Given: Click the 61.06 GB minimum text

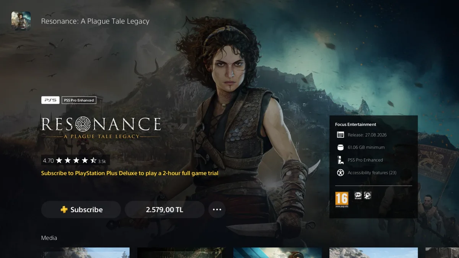Looking at the screenshot, I should tap(366, 147).
